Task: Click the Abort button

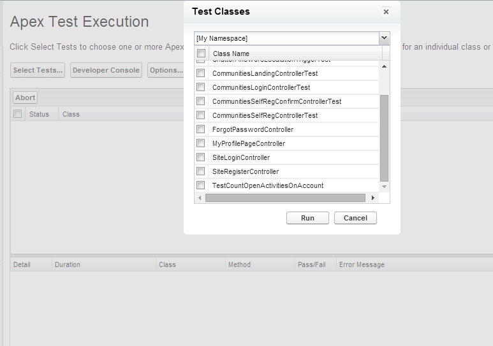Action: [25, 97]
